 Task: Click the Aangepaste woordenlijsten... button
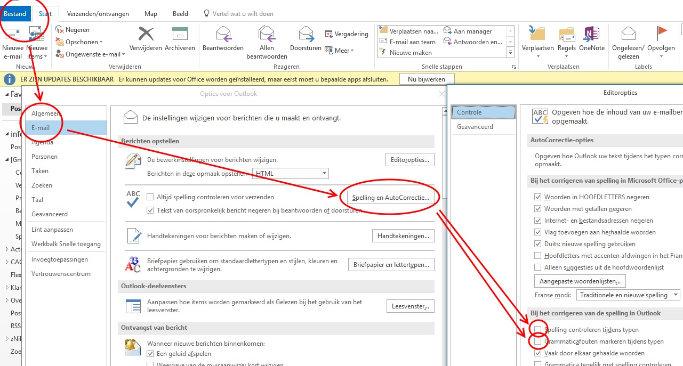point(580,281)
